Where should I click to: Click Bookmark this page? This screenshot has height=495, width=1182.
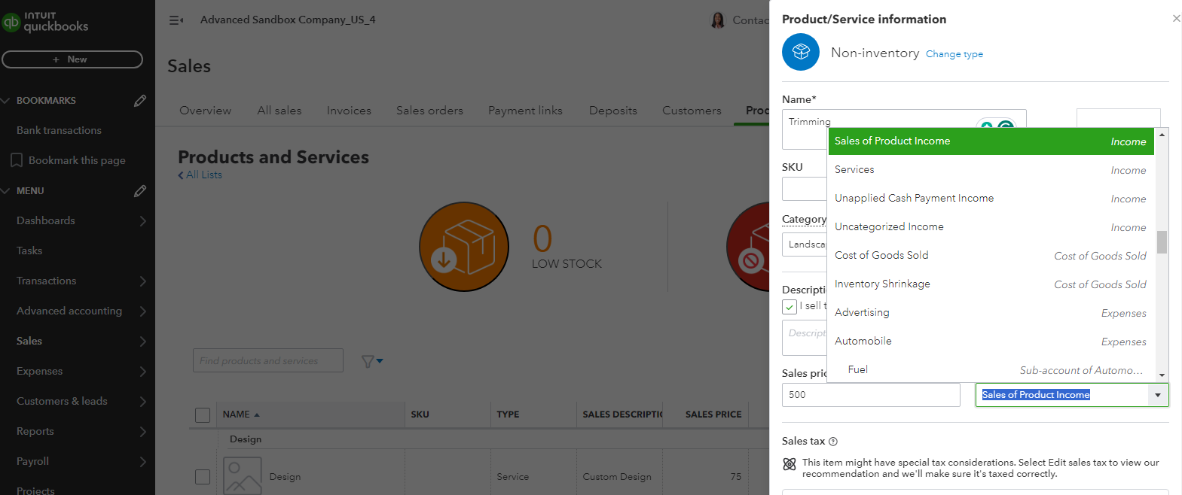(x=77, y=161)
